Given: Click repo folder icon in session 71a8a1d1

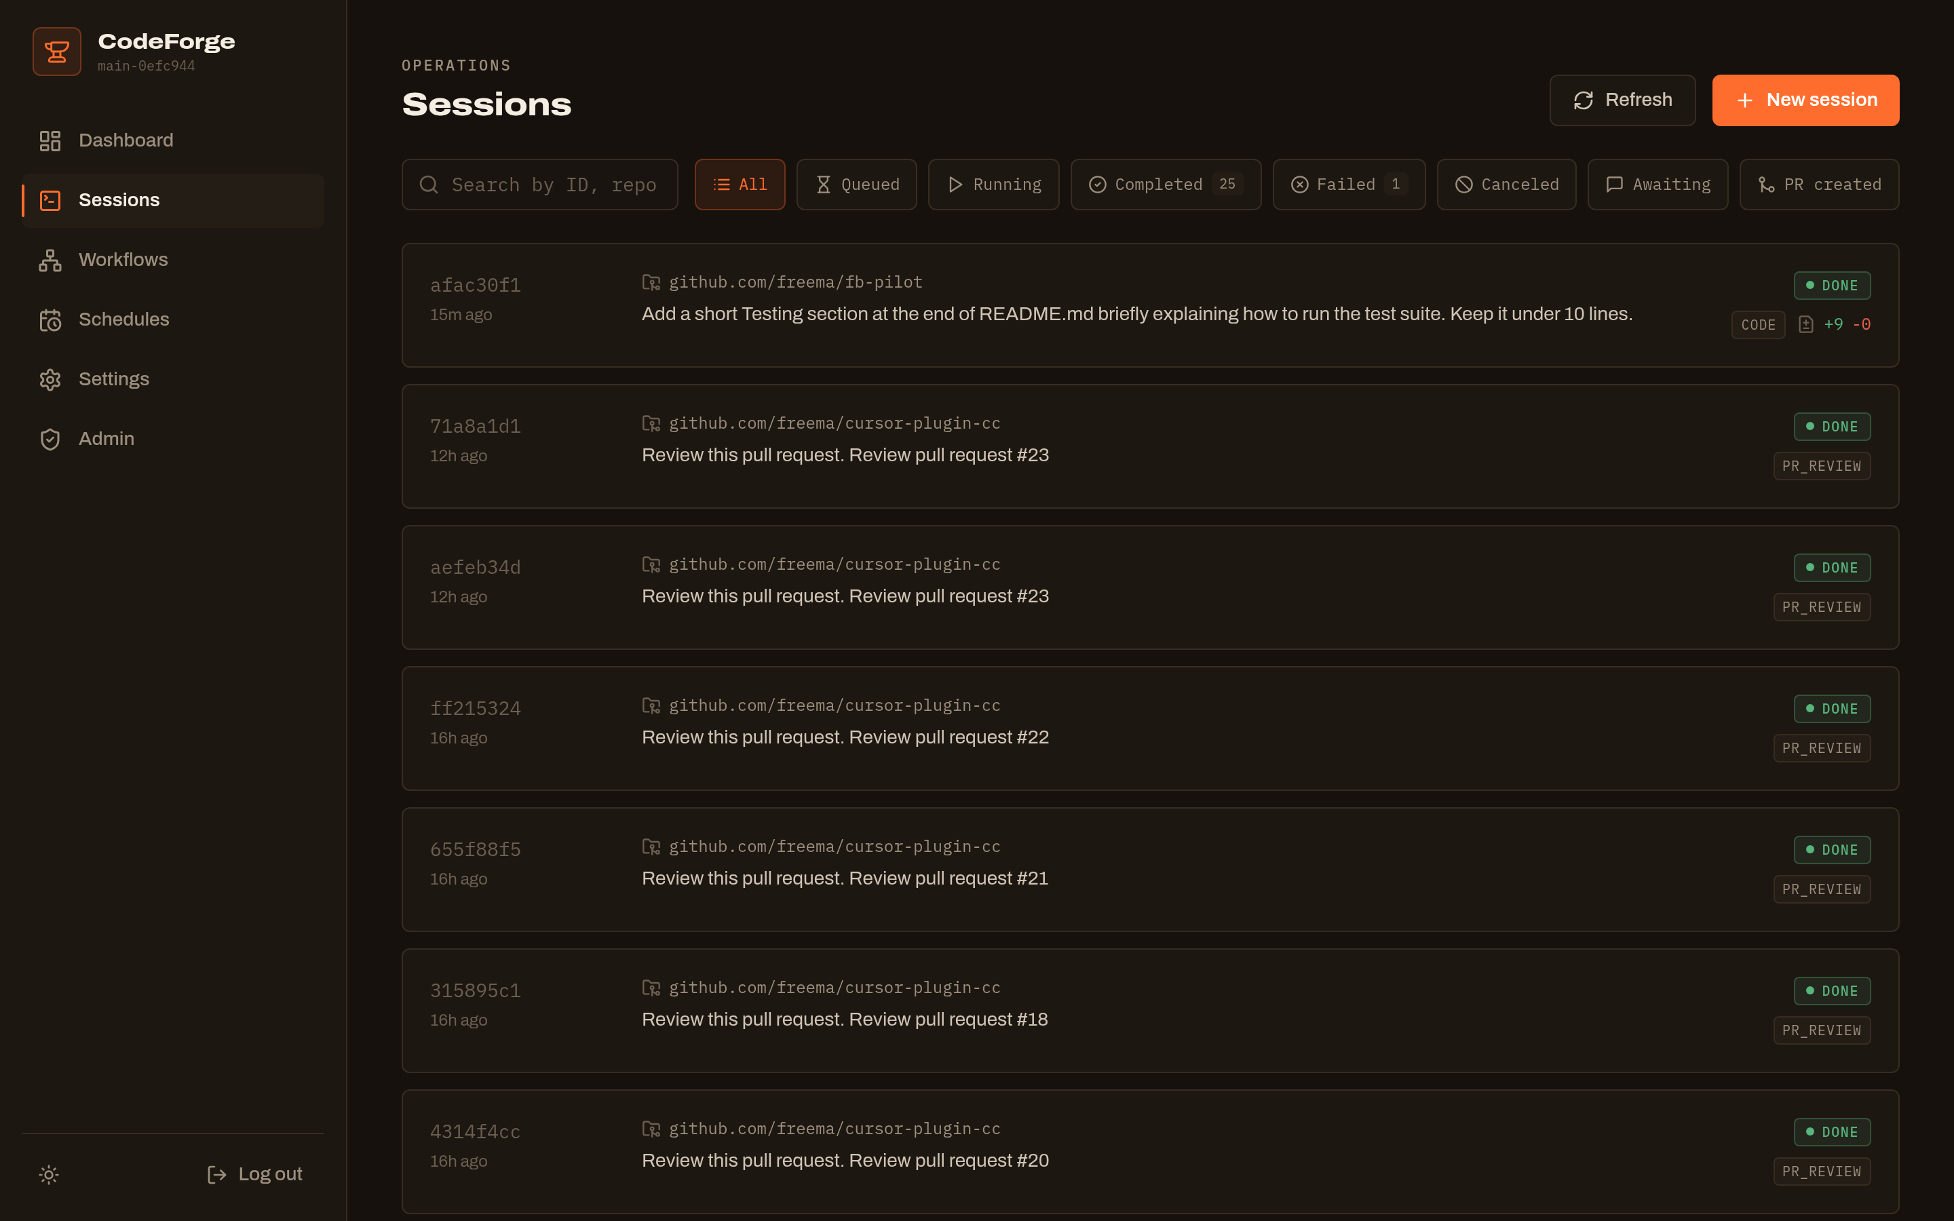Looking at the screenshot, I should [x=651, y=424].
